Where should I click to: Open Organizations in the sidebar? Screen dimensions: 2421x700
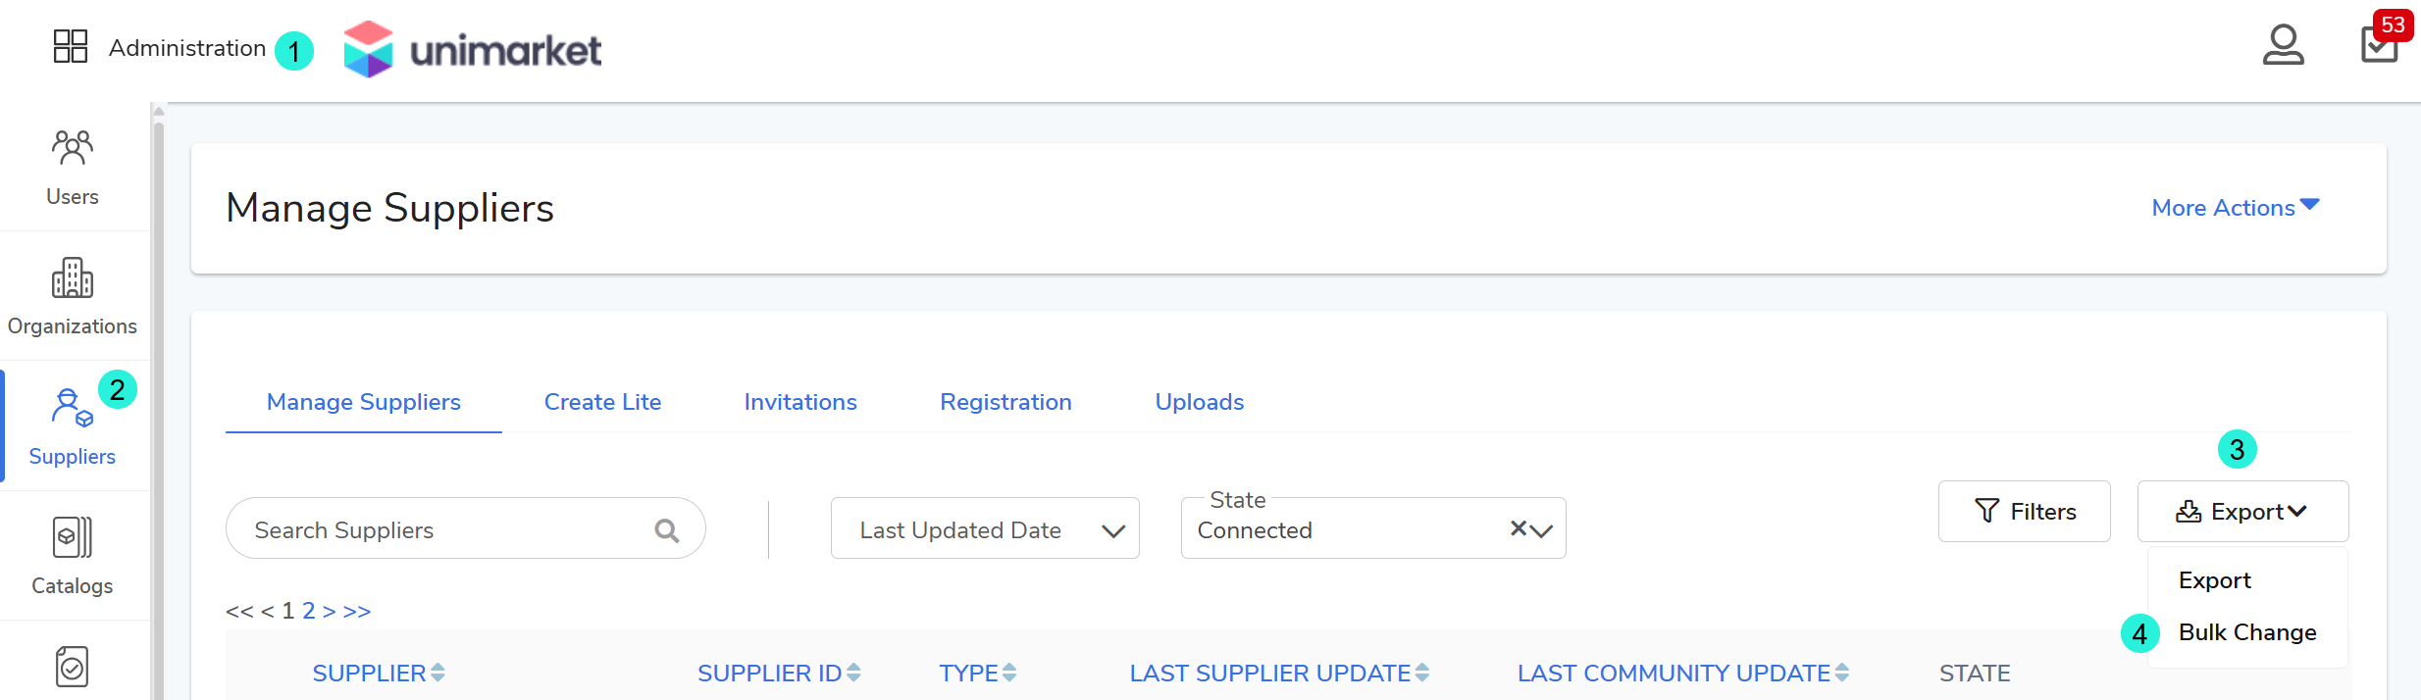coord(72,296)
